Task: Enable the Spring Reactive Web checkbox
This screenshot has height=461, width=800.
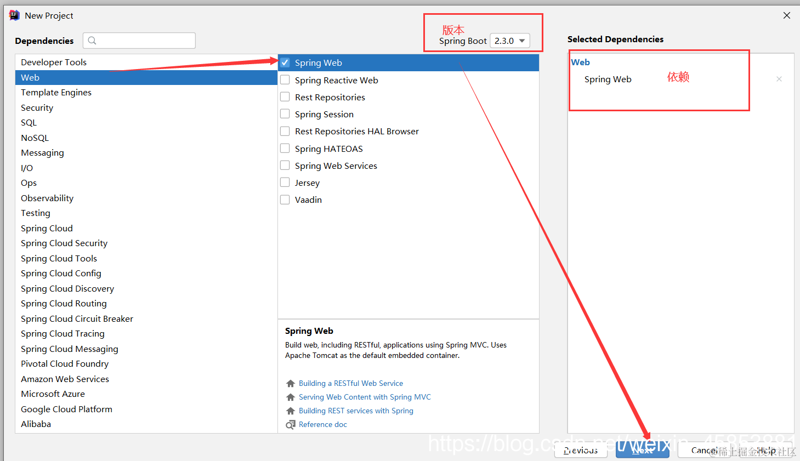Action: coord(285,80)
